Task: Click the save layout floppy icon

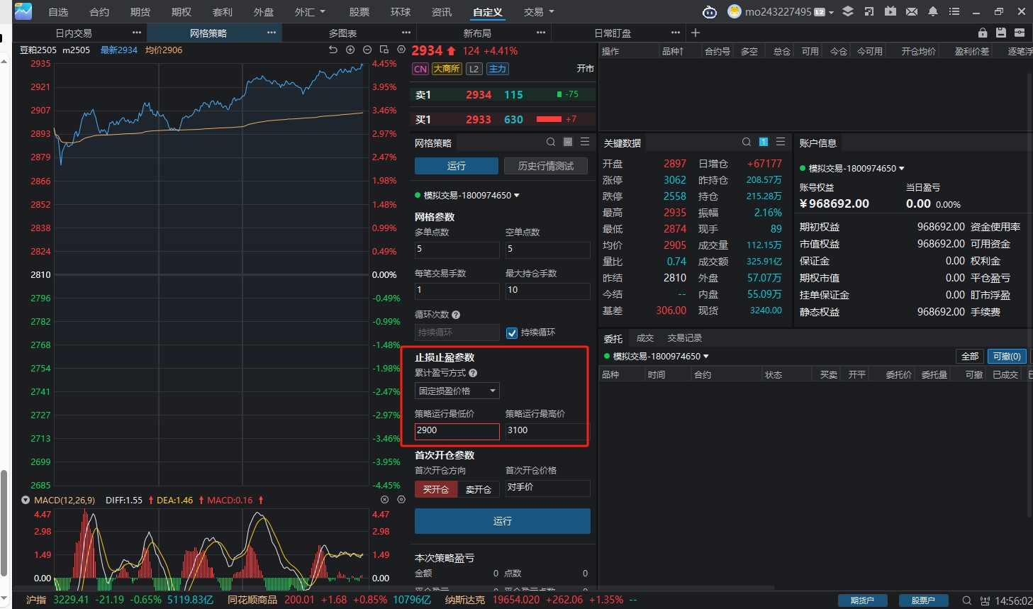Action: tap(1001, 33)
